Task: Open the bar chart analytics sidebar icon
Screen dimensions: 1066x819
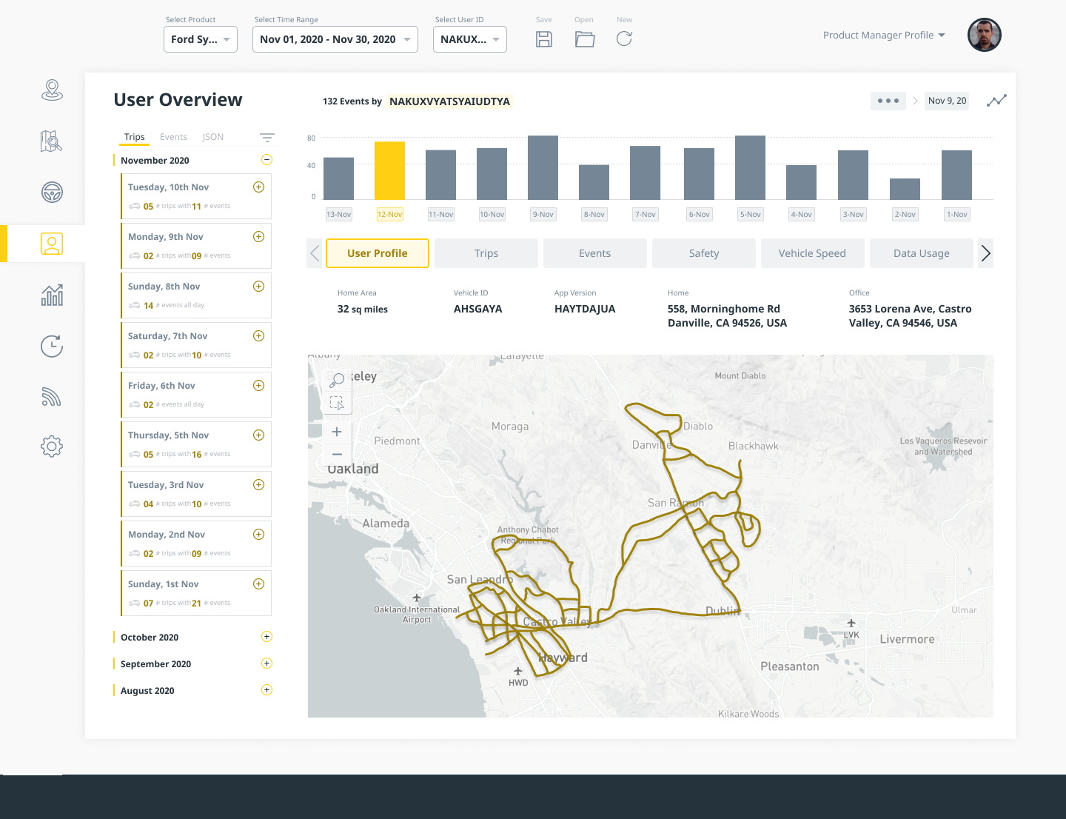Action: click(52, 295)
